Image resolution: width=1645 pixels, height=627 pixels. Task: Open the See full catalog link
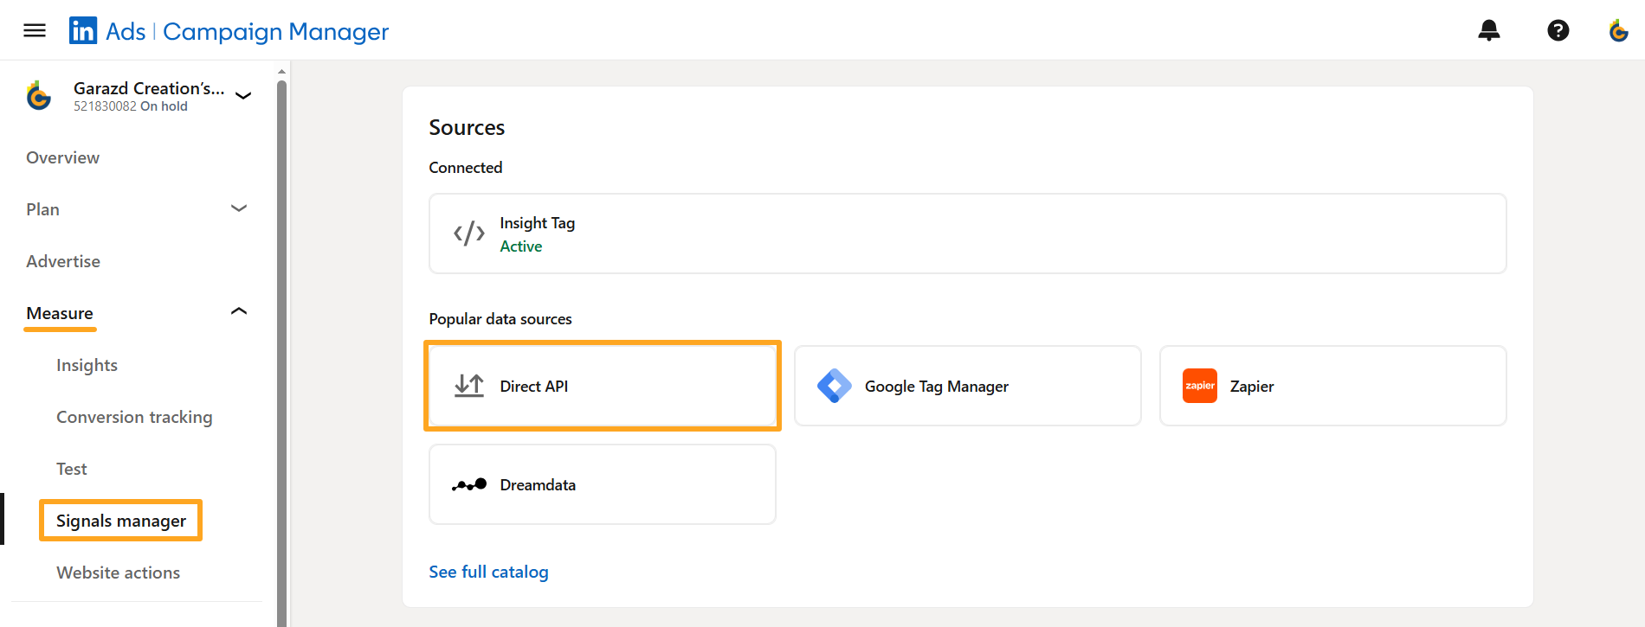[488, 572]
